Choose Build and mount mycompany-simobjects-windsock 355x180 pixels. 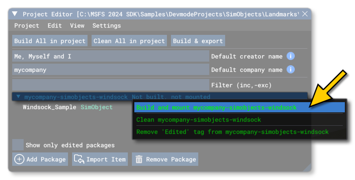(239, 107)
